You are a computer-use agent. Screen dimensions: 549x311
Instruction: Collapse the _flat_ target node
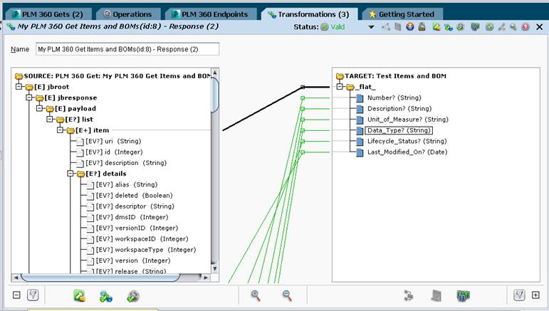point(339,87)
